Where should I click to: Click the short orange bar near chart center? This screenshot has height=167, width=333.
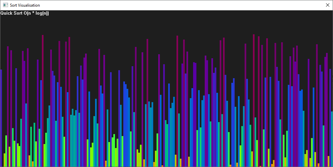[x=162, y=166]
